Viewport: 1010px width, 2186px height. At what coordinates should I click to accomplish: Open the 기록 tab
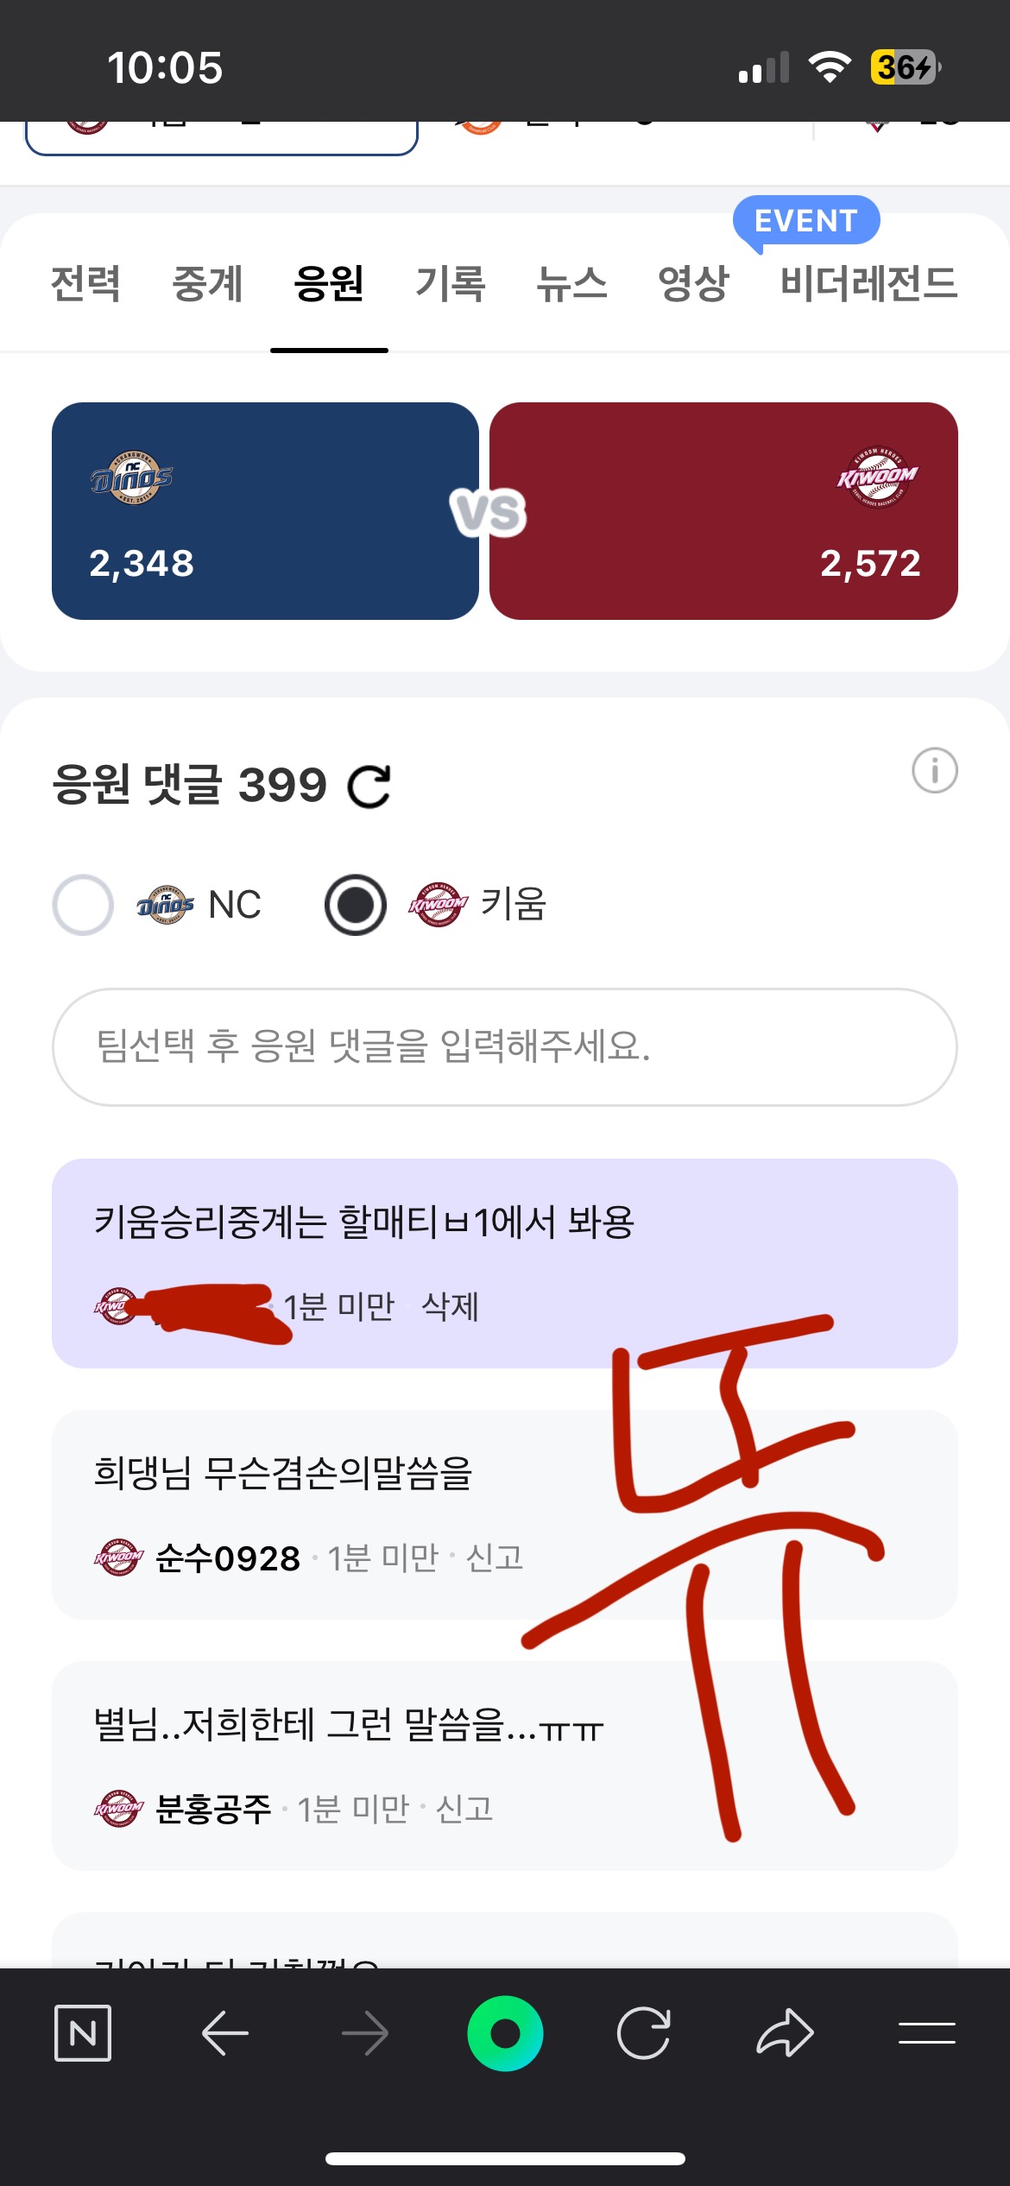coord(451,284)
